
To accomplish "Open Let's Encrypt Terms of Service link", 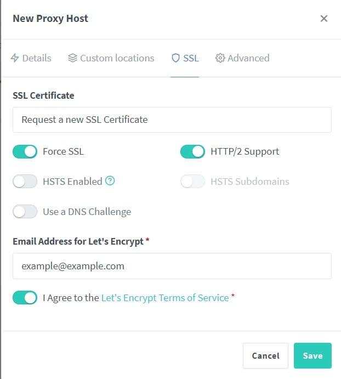I will click(165, 298).
